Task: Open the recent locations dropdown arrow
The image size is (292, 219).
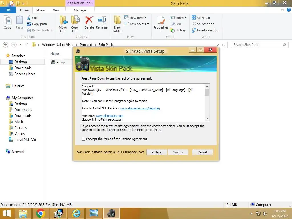Action: [21, 45]
